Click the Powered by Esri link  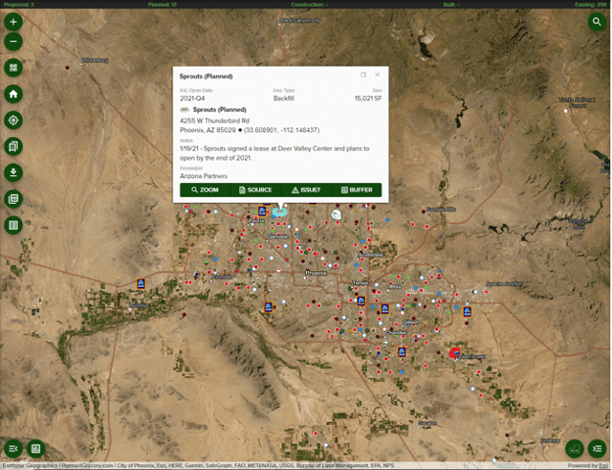[589, 465]
